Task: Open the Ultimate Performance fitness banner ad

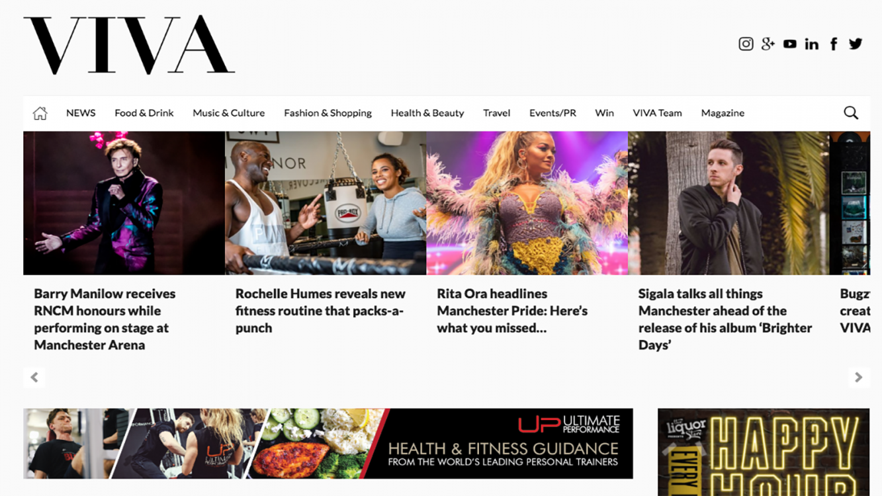Action: pos(328,443)
